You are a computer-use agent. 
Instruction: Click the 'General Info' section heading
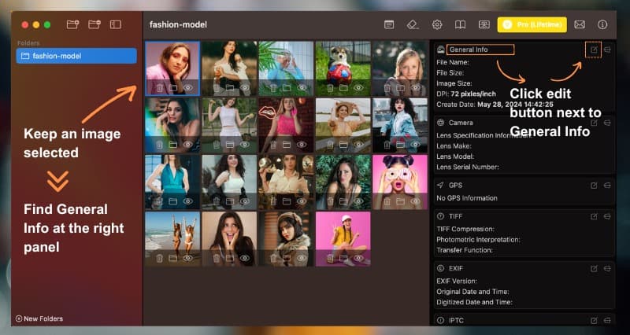click(469, 50)
